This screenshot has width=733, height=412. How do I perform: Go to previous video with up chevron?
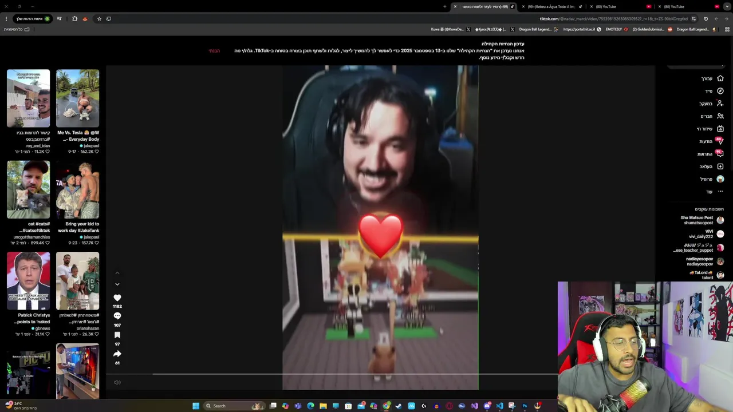click(117, 273)
